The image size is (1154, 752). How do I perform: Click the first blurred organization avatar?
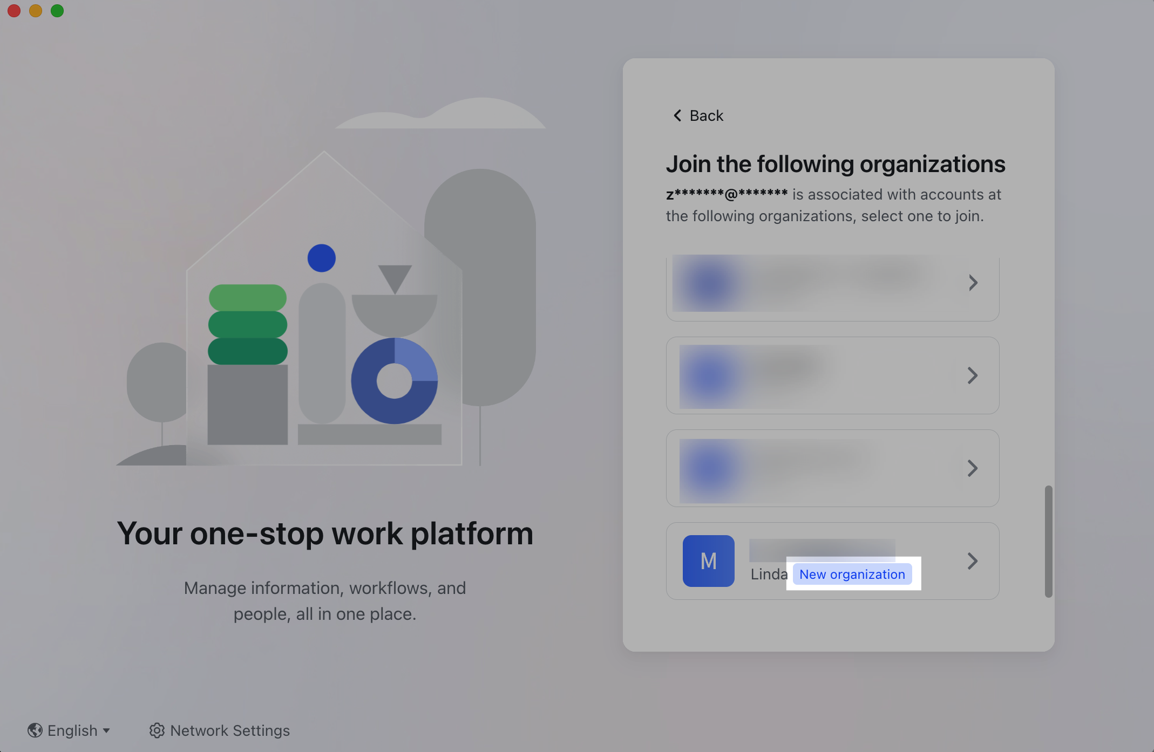(709, 284)
